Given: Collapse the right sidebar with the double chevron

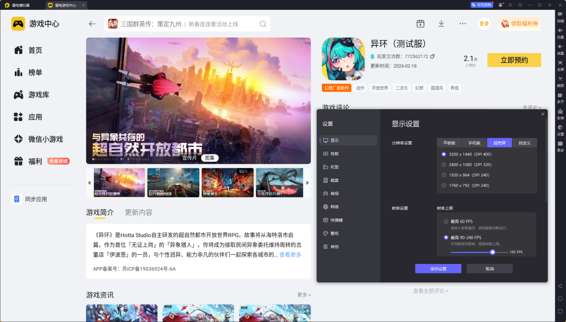Looking at the screenshot, I should (x=561, y=5).
